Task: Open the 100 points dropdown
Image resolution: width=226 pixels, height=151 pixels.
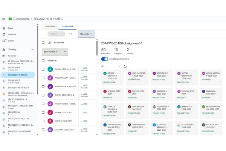Action: click(86, 34)
